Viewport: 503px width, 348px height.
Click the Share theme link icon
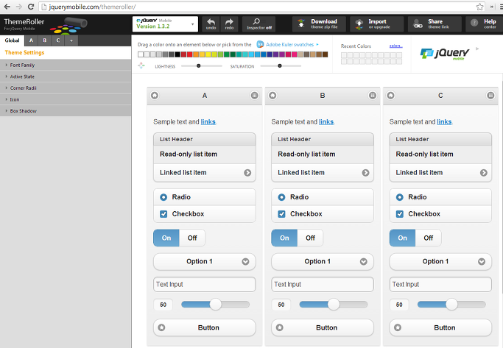tap(418, 24)
